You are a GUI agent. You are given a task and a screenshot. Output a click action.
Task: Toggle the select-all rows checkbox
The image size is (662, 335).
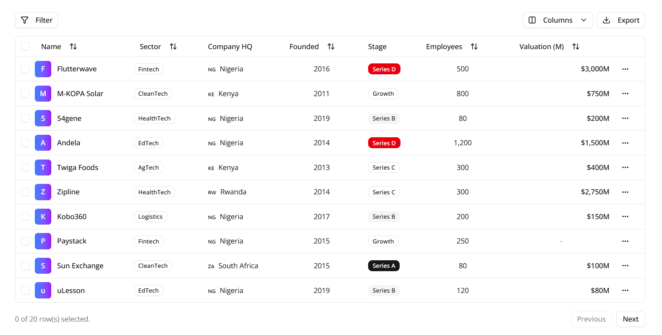tap(25, 47)
